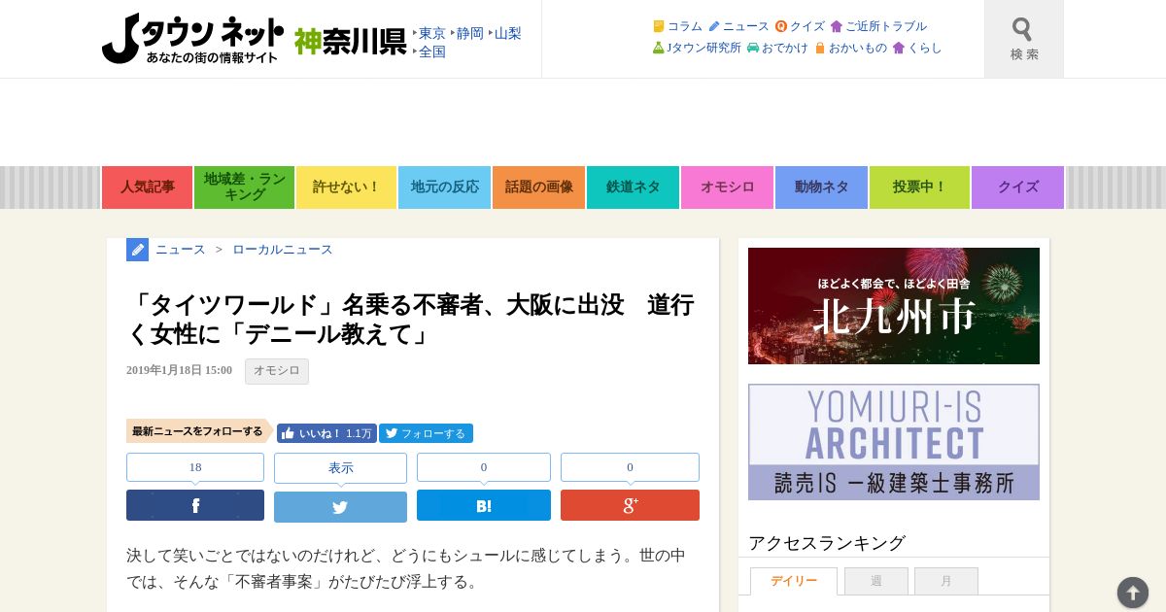
Task: Open the 人気記事 category tab
Action: tap(147, 187)
